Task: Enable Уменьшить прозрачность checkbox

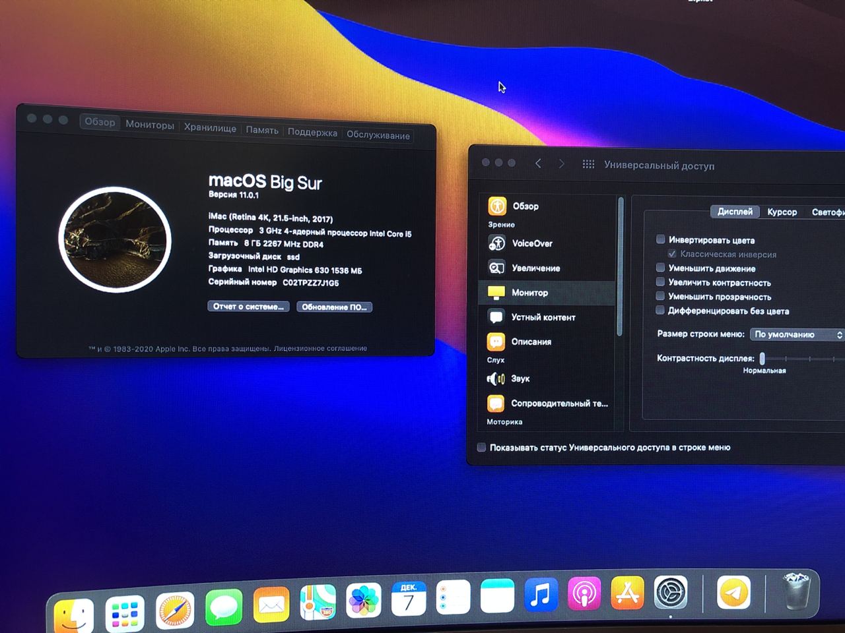Action: (x=660, y=296)
